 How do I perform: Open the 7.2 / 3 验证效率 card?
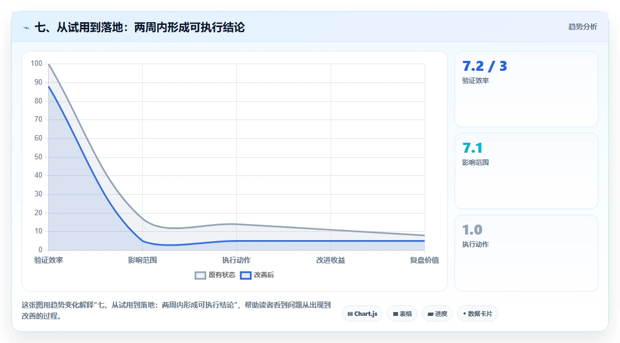[x=526, y=89]
